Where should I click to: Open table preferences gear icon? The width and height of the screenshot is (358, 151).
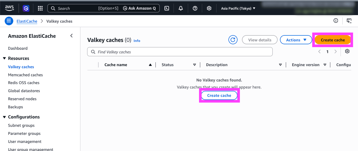click(x=347, y=51)
